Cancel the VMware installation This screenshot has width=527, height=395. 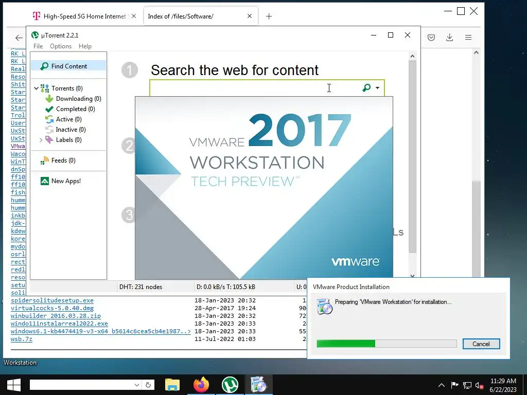481,344
